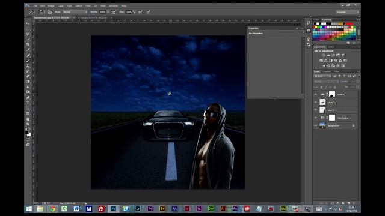This screenshot has height=216, width=385.
Task: Switch to the second document tab
Action: (x=93, y=17)
